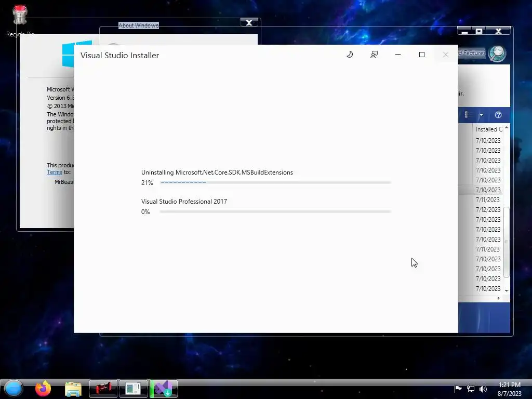The height and width of the screenshot is (399, 532).
Task: Open the volume speaker tray icon
Action: [483, 389]
